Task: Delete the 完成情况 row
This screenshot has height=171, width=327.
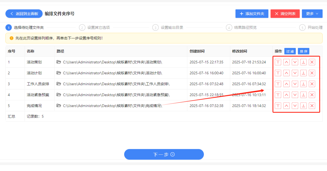Action: click(x=312, y=106)
